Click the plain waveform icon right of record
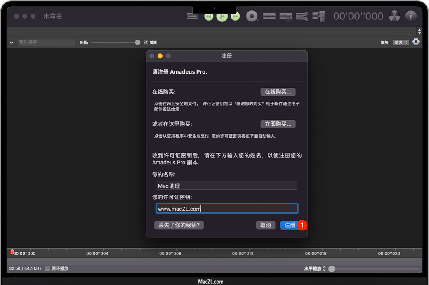 (x=269, y=16)
